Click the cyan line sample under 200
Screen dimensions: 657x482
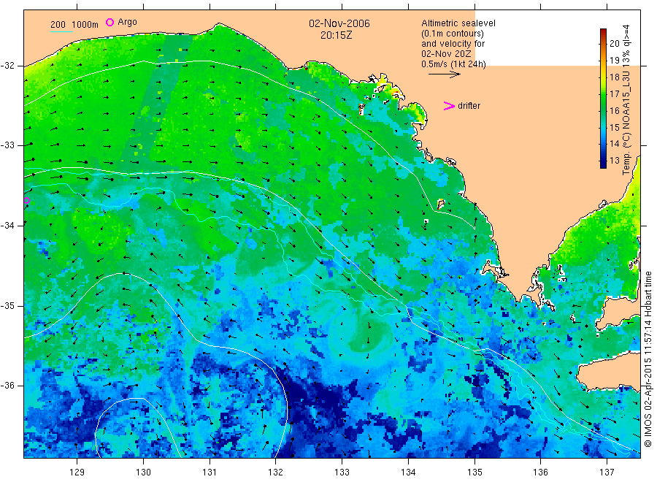click(61, 31)
